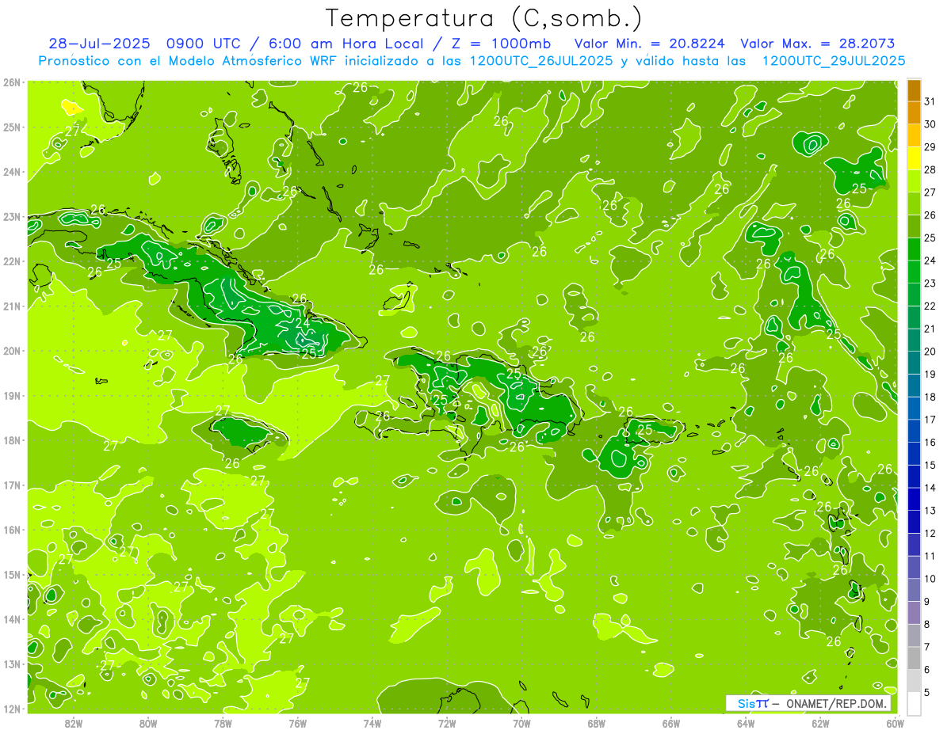
Task: Click the '82W' longitude axis label
Action: point(74,723)
